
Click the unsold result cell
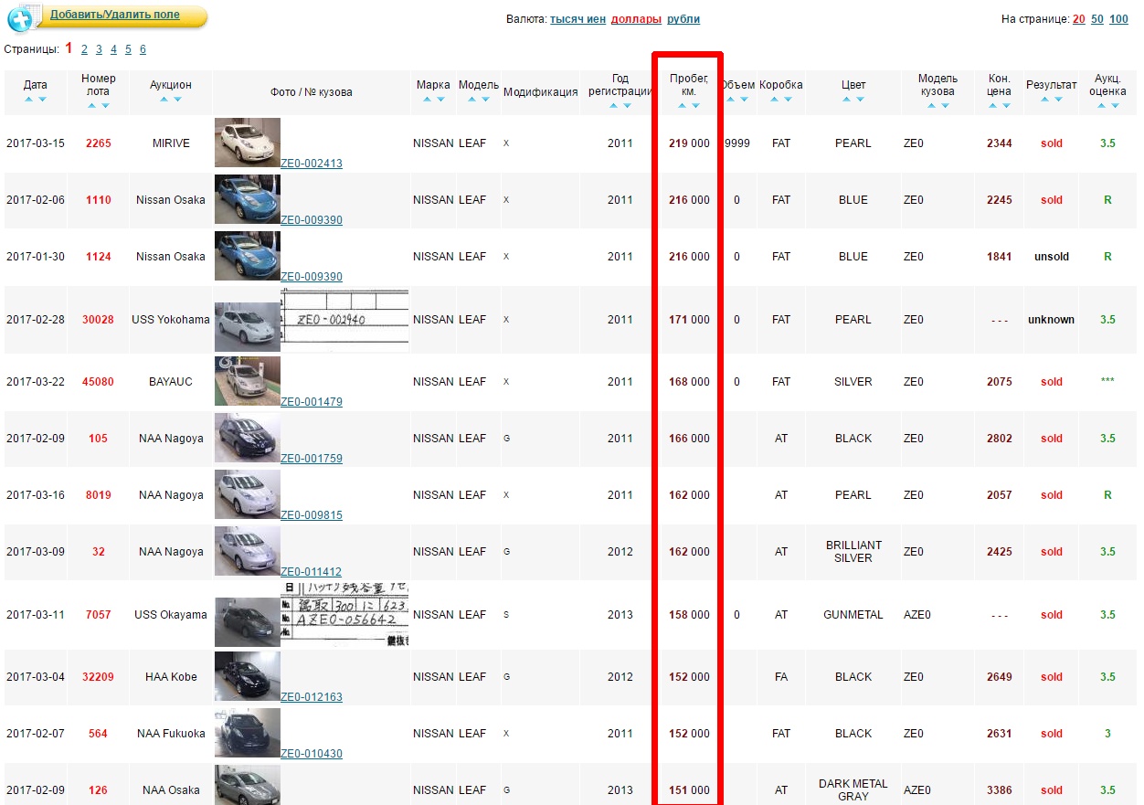pyautogui.click(x=1052, y=257)
